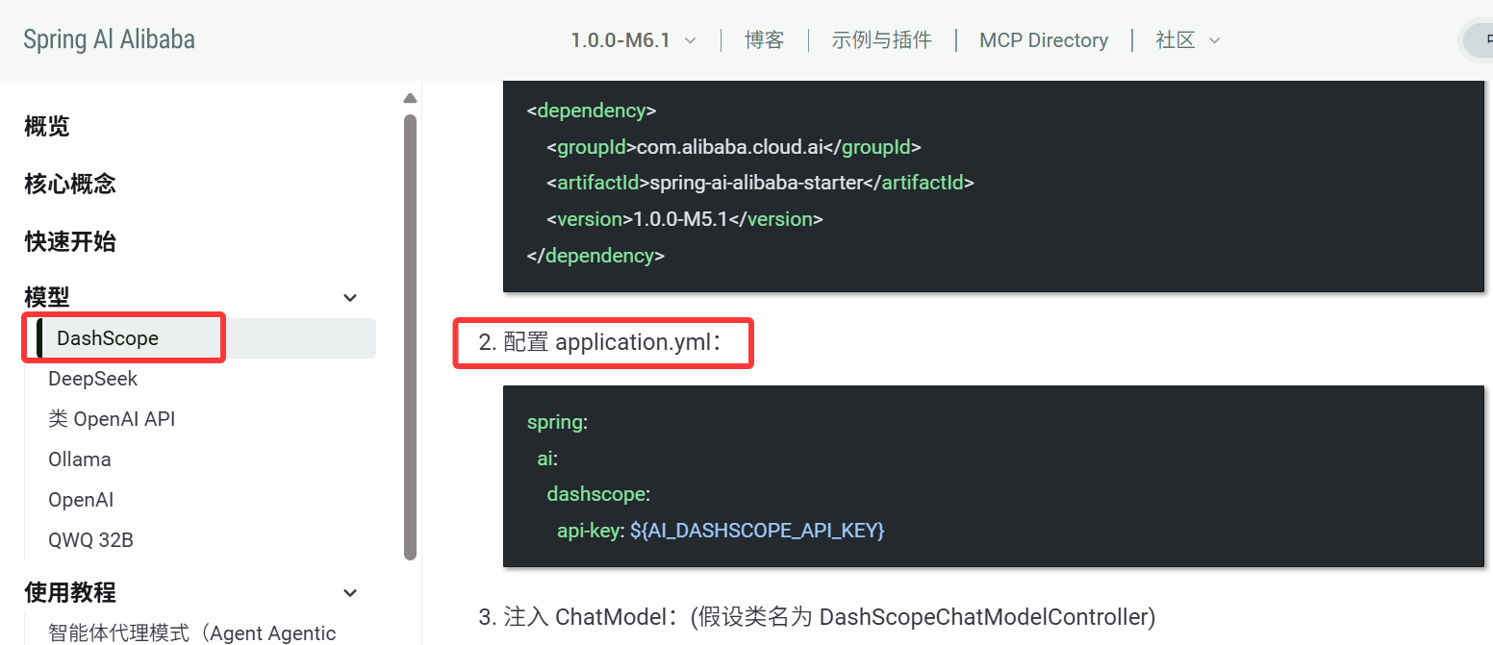Open 示例与插件 in the top navigation

pyautogui.click(x=881, y=40)
